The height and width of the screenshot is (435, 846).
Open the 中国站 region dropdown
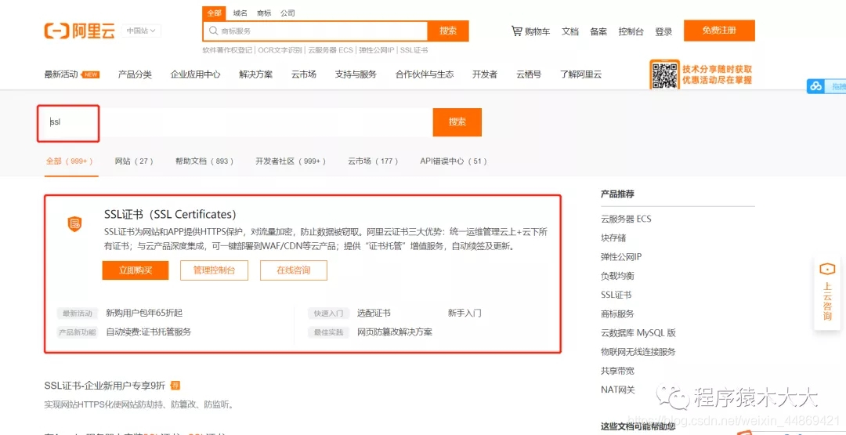pyautogui.click(x=141, y=31)
